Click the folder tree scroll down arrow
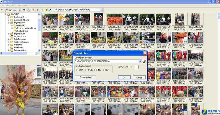Screen dimensions: 220x115 click(39, 50)
